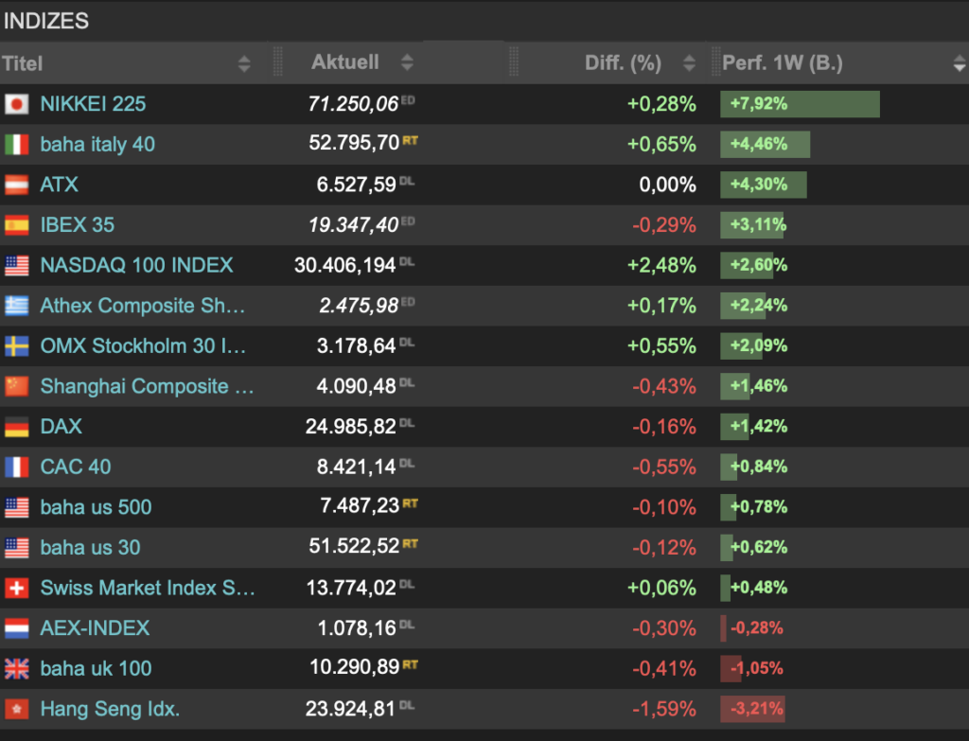
Task: Click the Hong Kong flag icon beside Hang Seng
Action: [17, 709]
